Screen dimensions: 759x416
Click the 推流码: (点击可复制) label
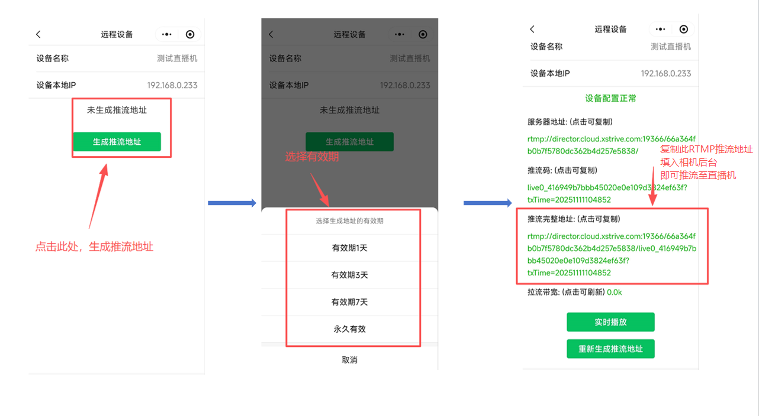click(562, 170)
